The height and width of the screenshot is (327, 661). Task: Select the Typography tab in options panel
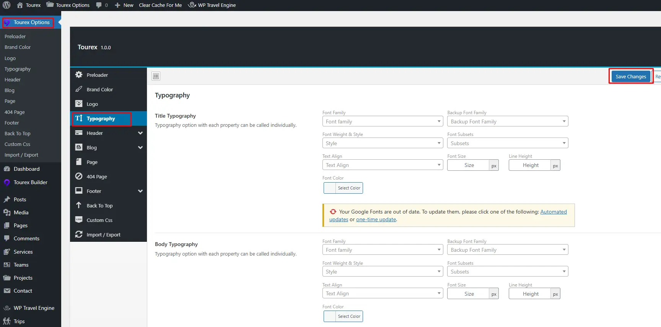point(109,118)
